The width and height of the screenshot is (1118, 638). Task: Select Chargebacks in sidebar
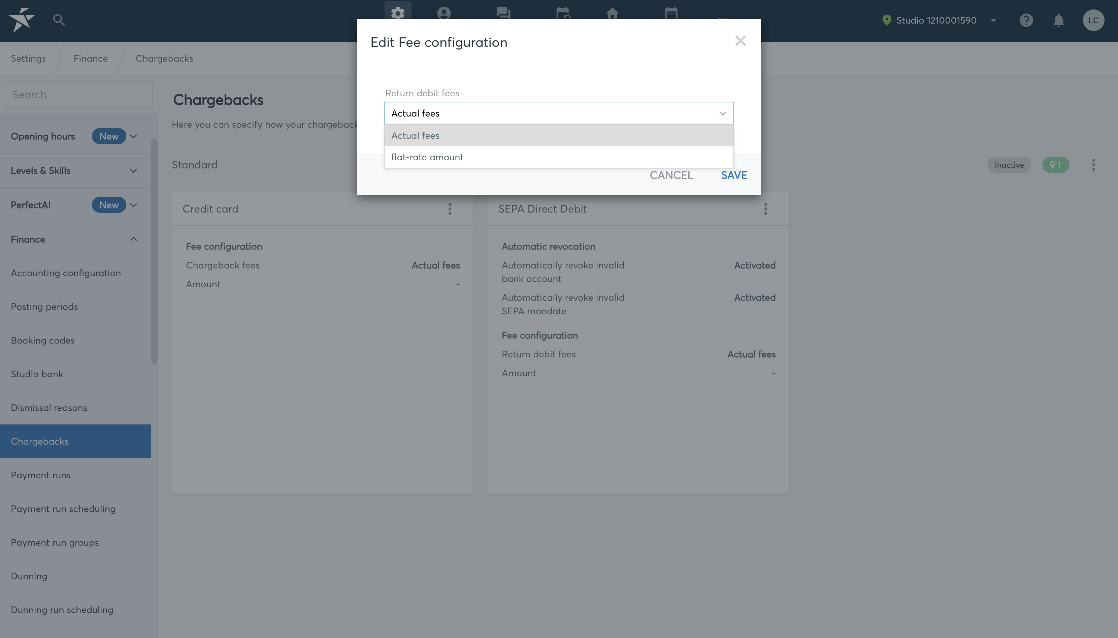pos(75,441)
